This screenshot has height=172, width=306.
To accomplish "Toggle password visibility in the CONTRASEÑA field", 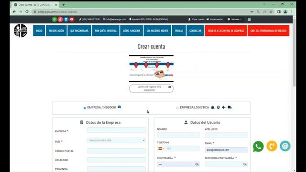I will 197,164.
